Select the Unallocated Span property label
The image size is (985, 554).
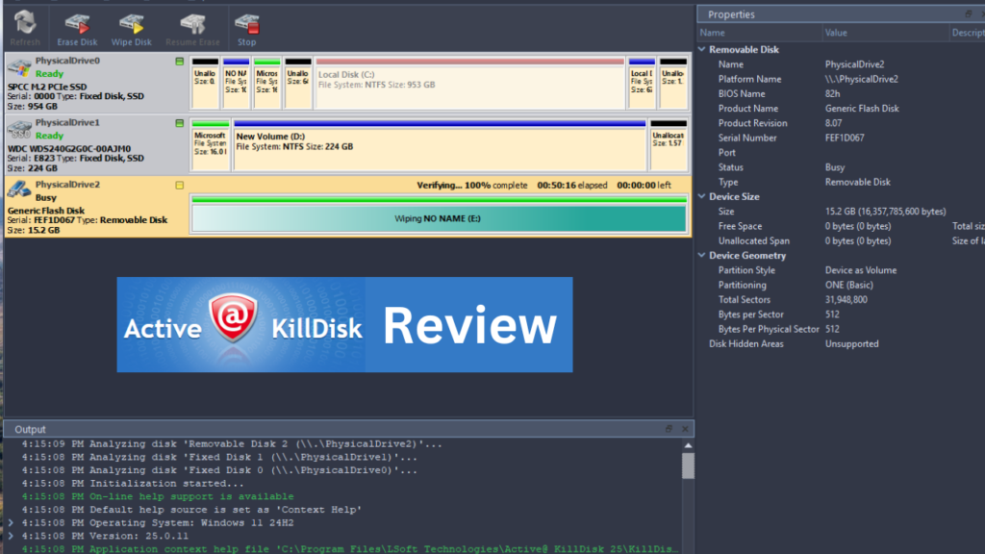754,241
